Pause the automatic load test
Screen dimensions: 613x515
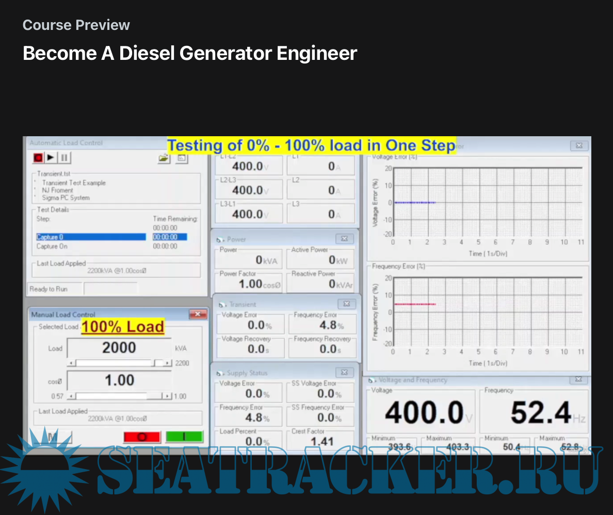tap(64, 158)
